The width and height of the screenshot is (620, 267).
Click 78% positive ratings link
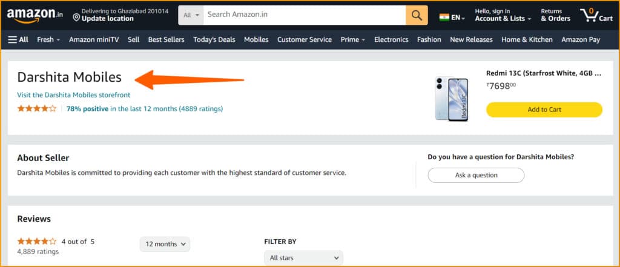point(145,108)
